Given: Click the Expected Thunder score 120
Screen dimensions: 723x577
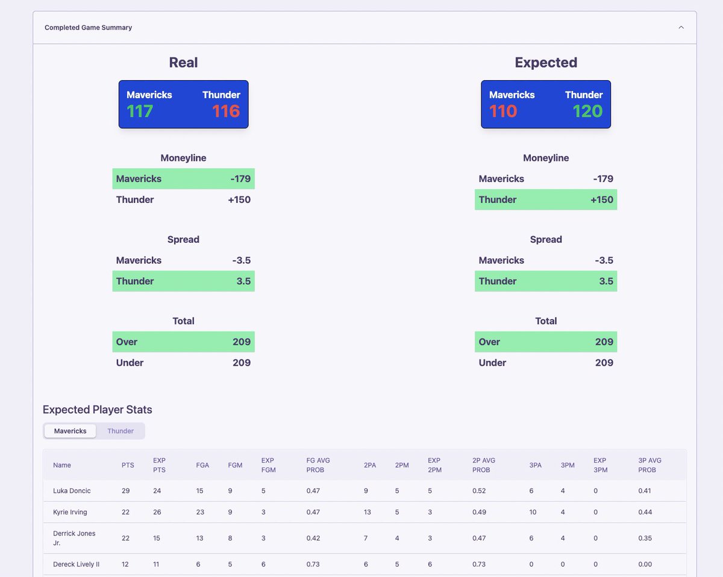Looking at the screenshot, I should tap(587, 111).
